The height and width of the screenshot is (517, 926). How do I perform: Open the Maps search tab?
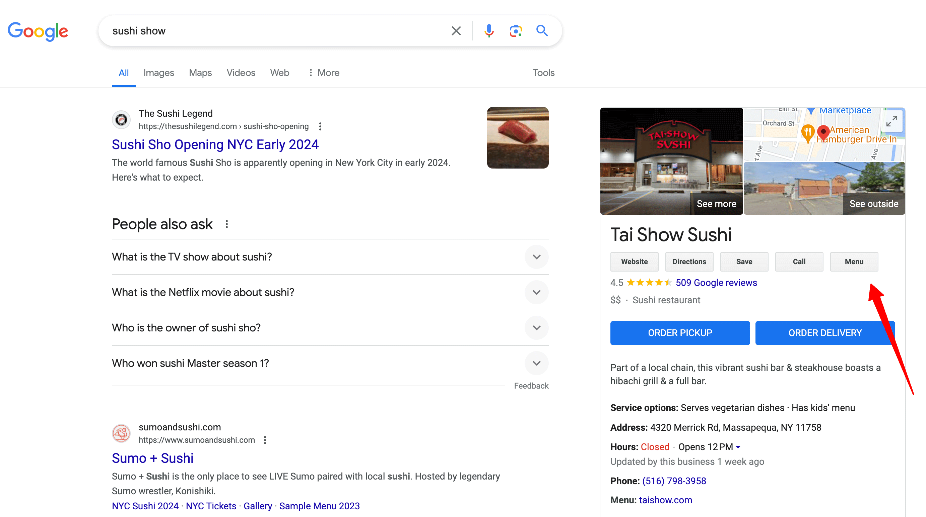coord(200,73)
